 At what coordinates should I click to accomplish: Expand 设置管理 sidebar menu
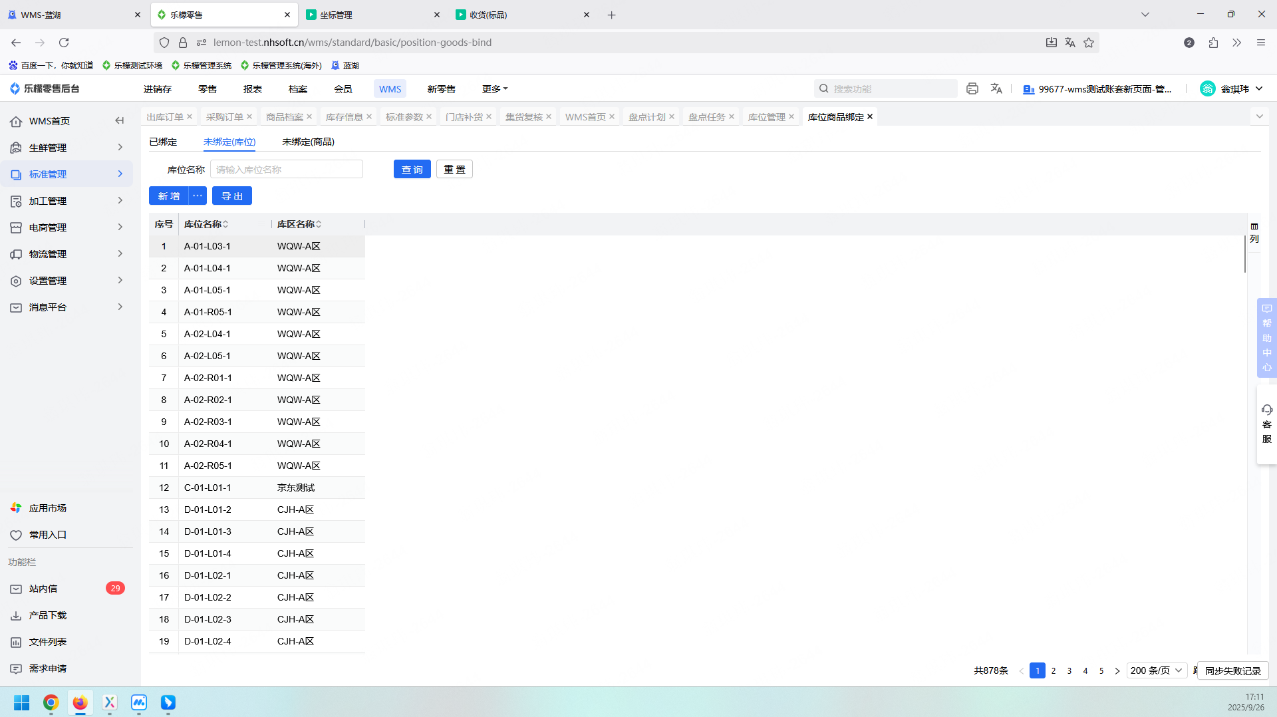click(x=67, y=281)
